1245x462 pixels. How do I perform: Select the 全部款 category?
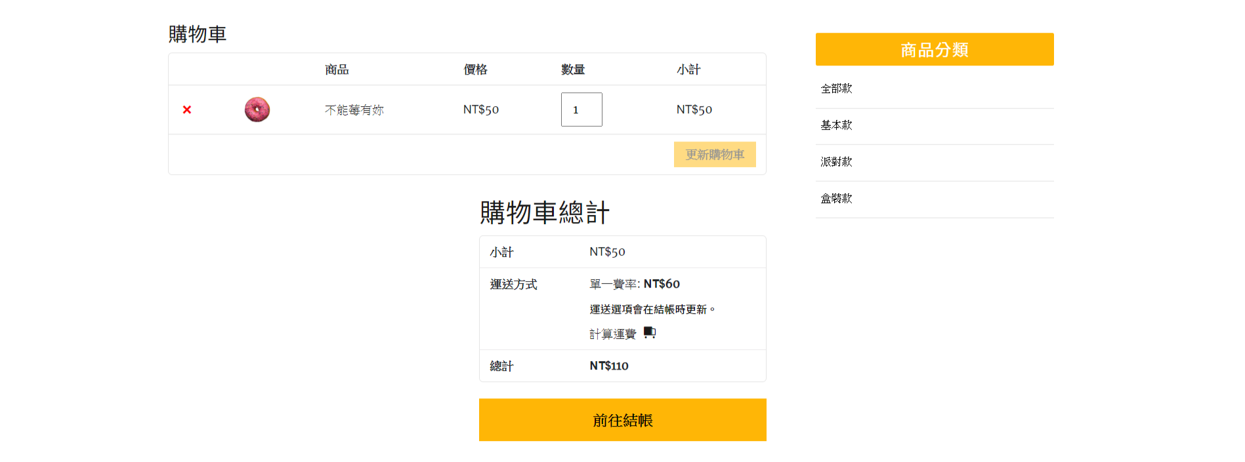pos(836,88)
